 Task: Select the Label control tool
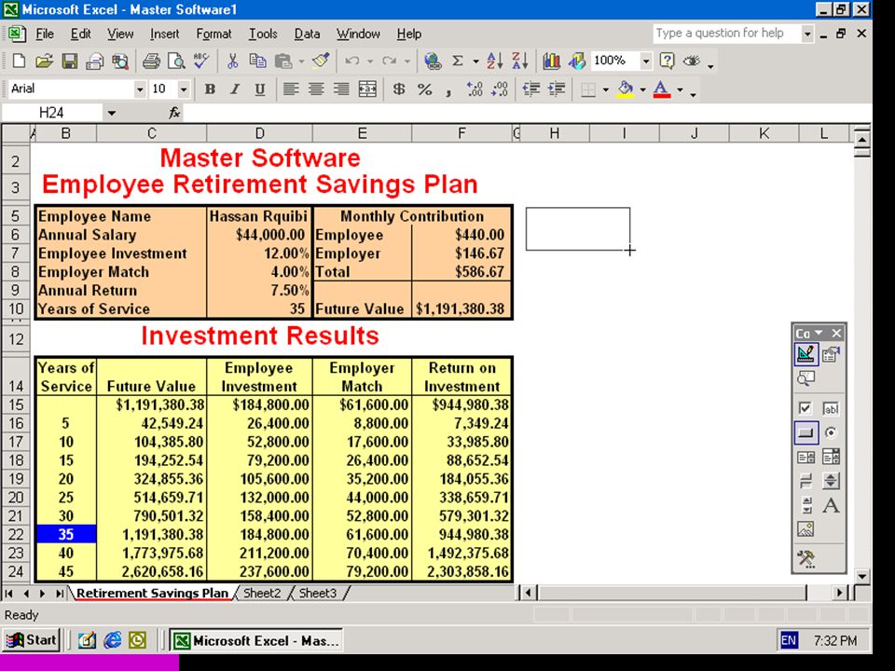pos(831,505)
